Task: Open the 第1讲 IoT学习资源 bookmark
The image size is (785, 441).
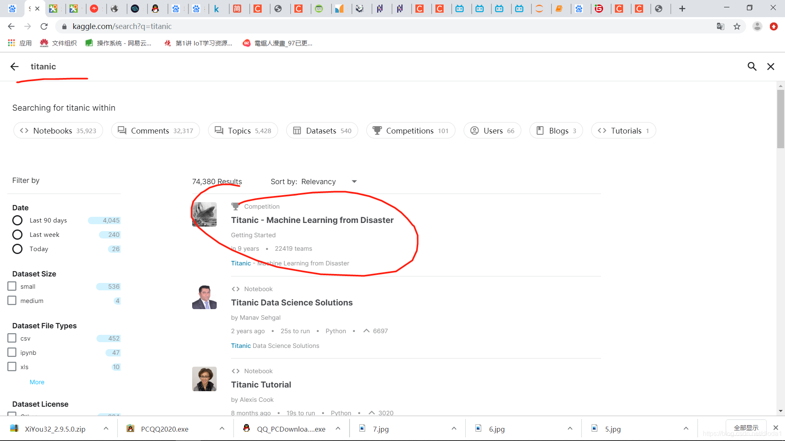Action: pyautogui.click(x=198, y=43)
